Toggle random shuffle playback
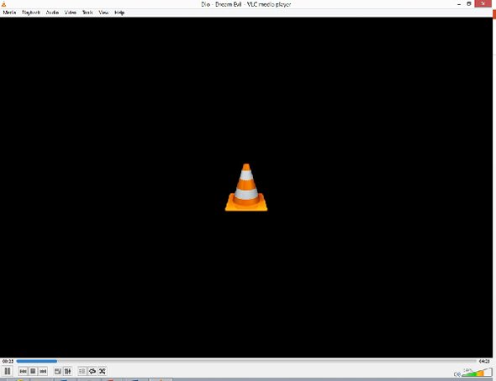496x381 pixels. click(103, 371)
